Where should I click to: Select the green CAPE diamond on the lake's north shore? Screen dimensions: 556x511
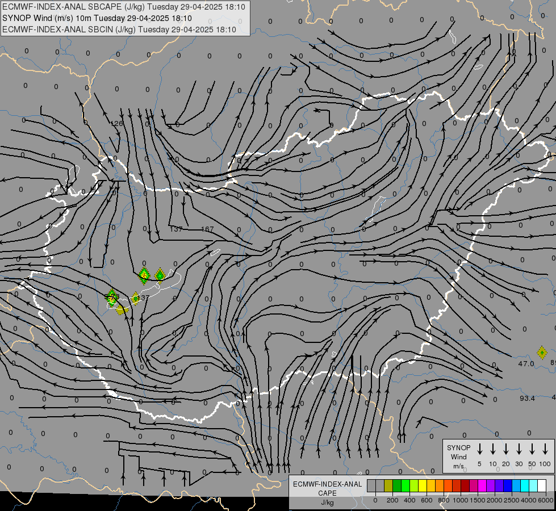pos(160,275)
